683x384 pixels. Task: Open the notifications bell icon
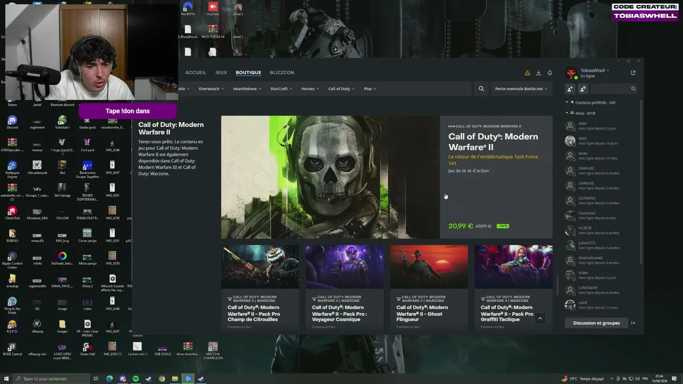tap(550, 73)
